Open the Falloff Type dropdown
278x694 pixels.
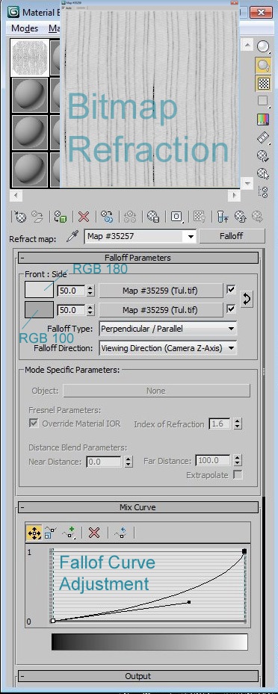231,329
